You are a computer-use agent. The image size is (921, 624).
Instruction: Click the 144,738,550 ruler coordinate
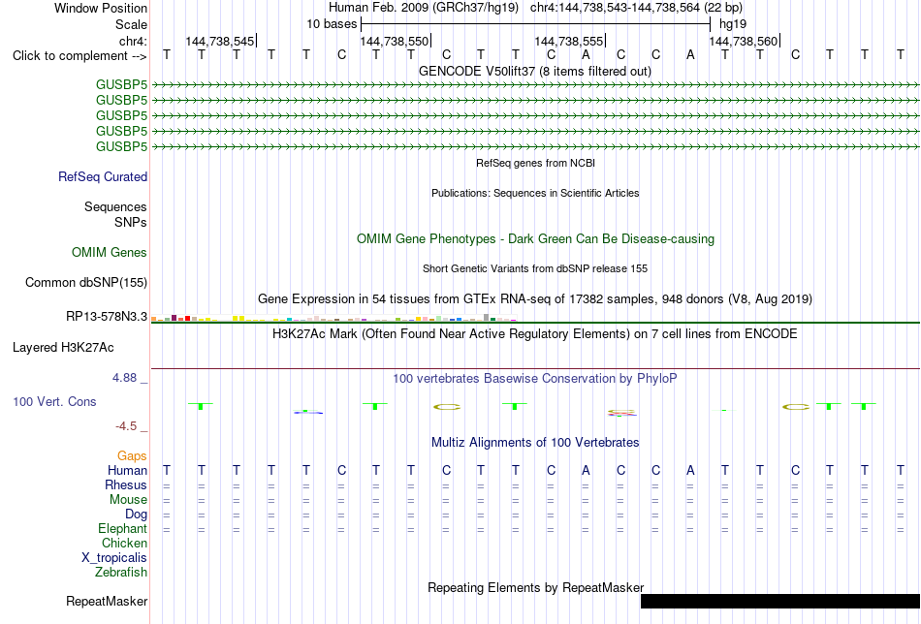pyautogui.click(x=395, y=41)
